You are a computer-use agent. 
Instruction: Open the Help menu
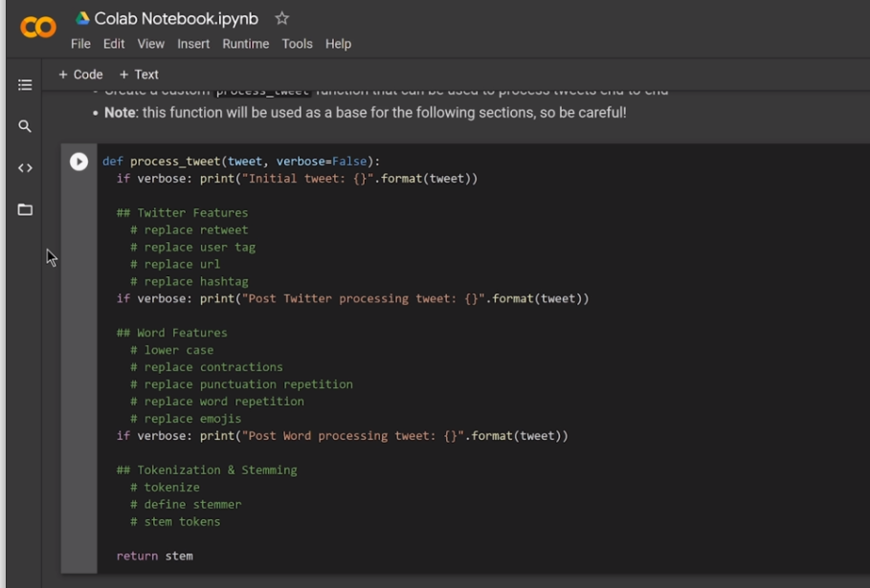(x=338, y=44)
